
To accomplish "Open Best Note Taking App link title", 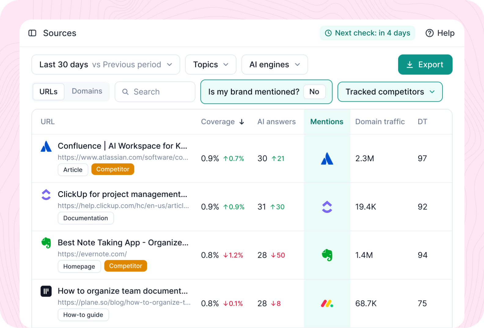I will pos(123,242).
